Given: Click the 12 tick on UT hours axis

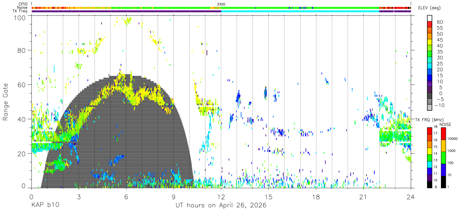Looking at the screenshot, I should [221, 197].
